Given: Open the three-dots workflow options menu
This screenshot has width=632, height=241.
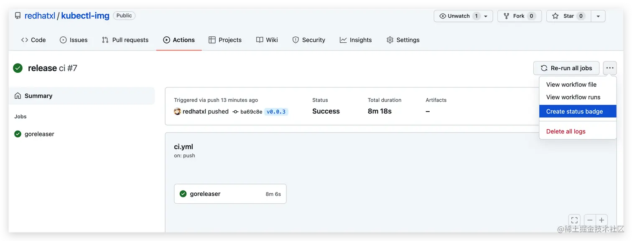Looking at the screenshot, I should pos(610,68).
